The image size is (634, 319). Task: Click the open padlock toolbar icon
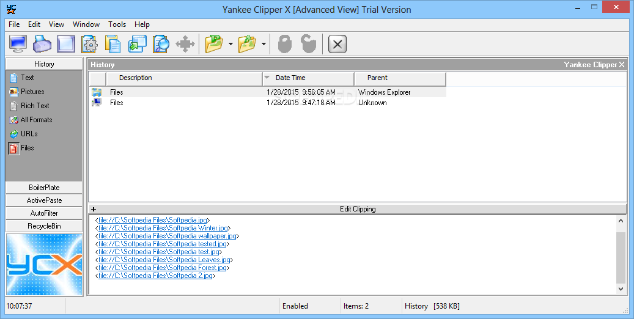[309, 43]
